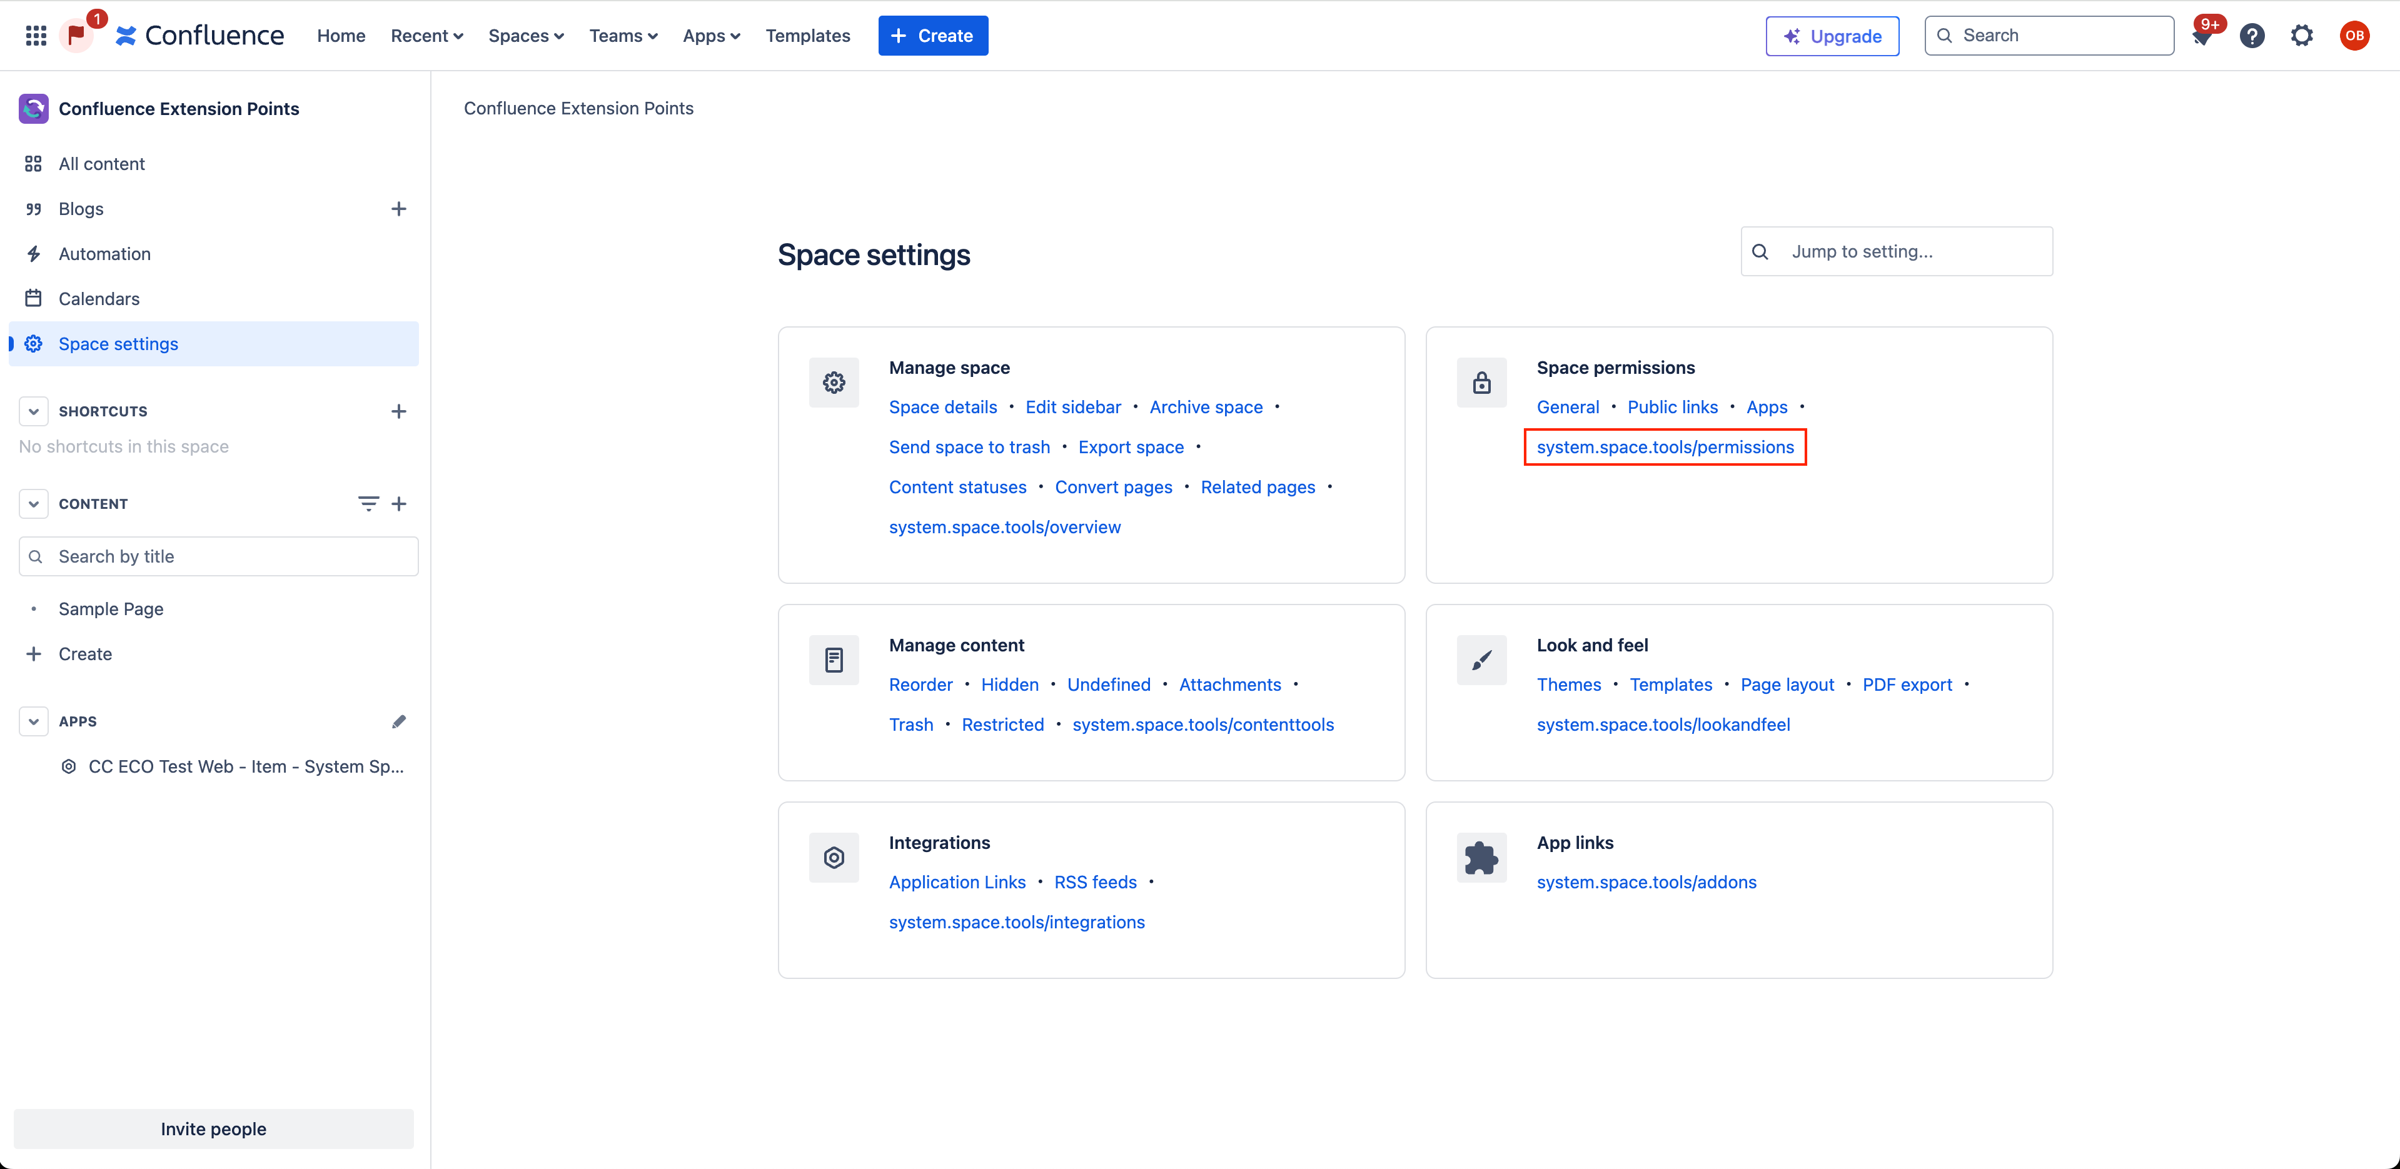2400x1169 pixels.
Task: Edit apps with the pencil icon
Action: (x=399, y=722)
